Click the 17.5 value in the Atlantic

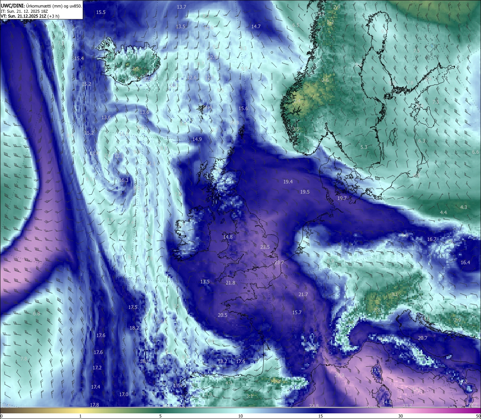(x=133, y=307)
